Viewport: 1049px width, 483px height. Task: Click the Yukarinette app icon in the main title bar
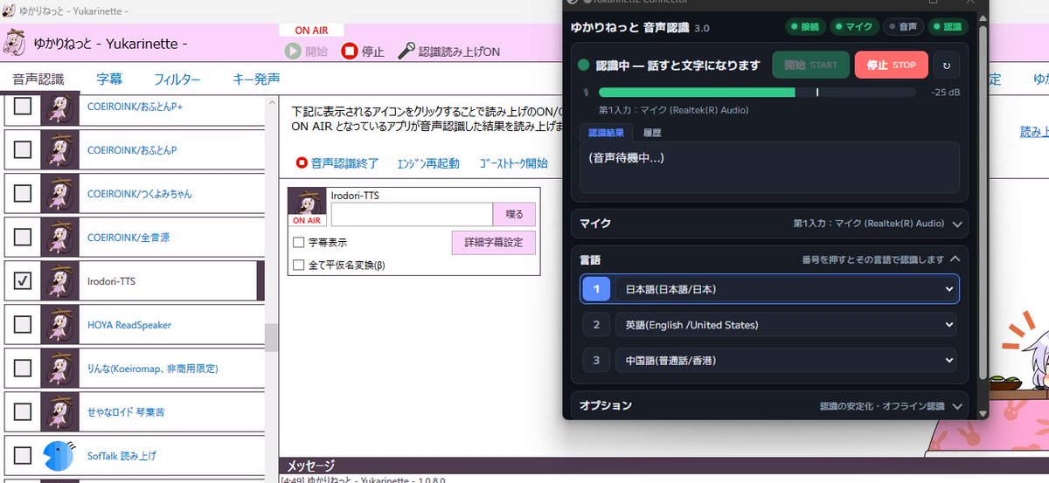coord(10,10)
